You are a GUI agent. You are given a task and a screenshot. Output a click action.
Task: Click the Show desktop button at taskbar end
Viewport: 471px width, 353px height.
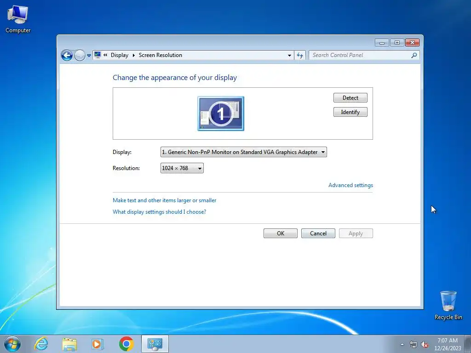pyautogui.click(x=468, y=344)
